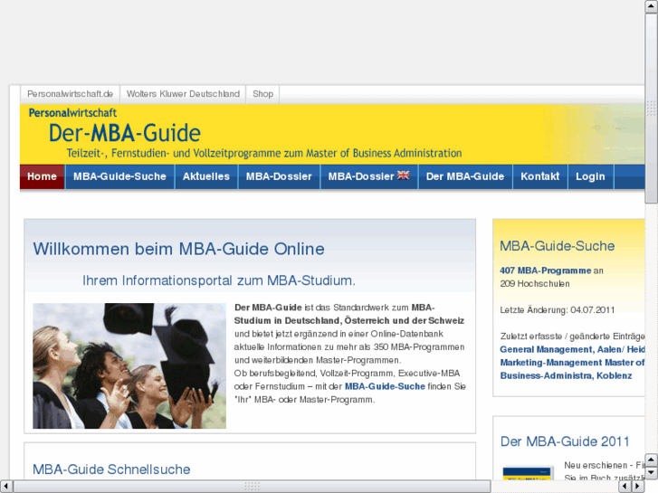Open the Marketing-Management Master entry

tap(572, 369)
